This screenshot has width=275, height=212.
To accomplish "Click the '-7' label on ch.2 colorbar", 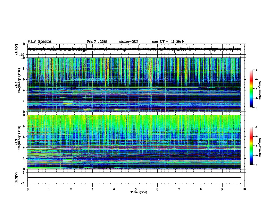I will (x=256, y=165).
